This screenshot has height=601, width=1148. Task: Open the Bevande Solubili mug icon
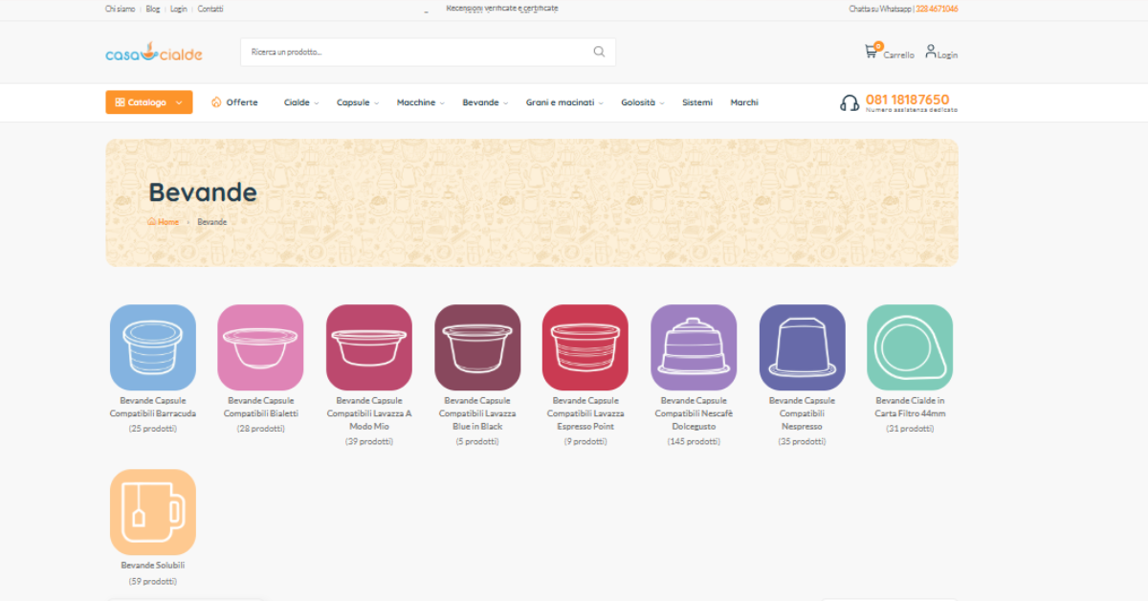[x=153, y=512]
